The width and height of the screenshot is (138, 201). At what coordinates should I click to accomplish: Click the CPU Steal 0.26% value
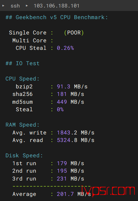(65, 48)
